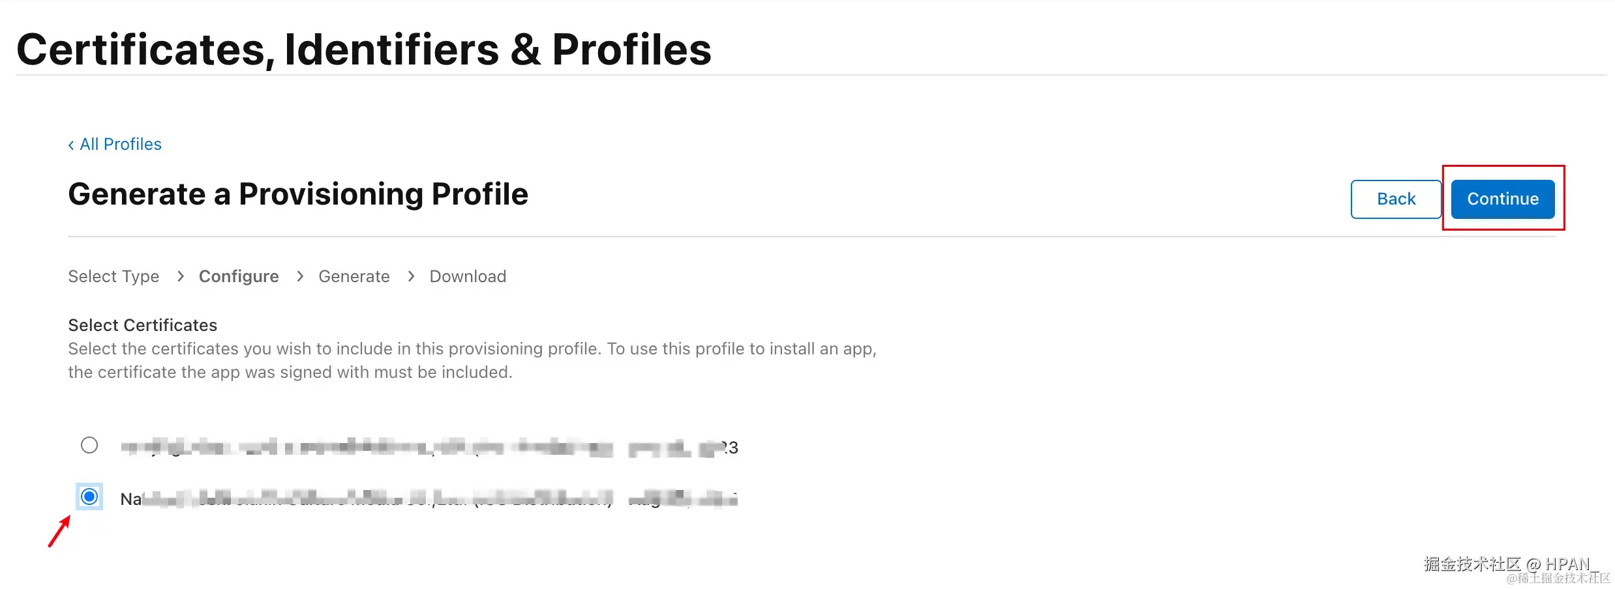
Task: Click the first blurred certificate name
Action: [x=429, y=448]
